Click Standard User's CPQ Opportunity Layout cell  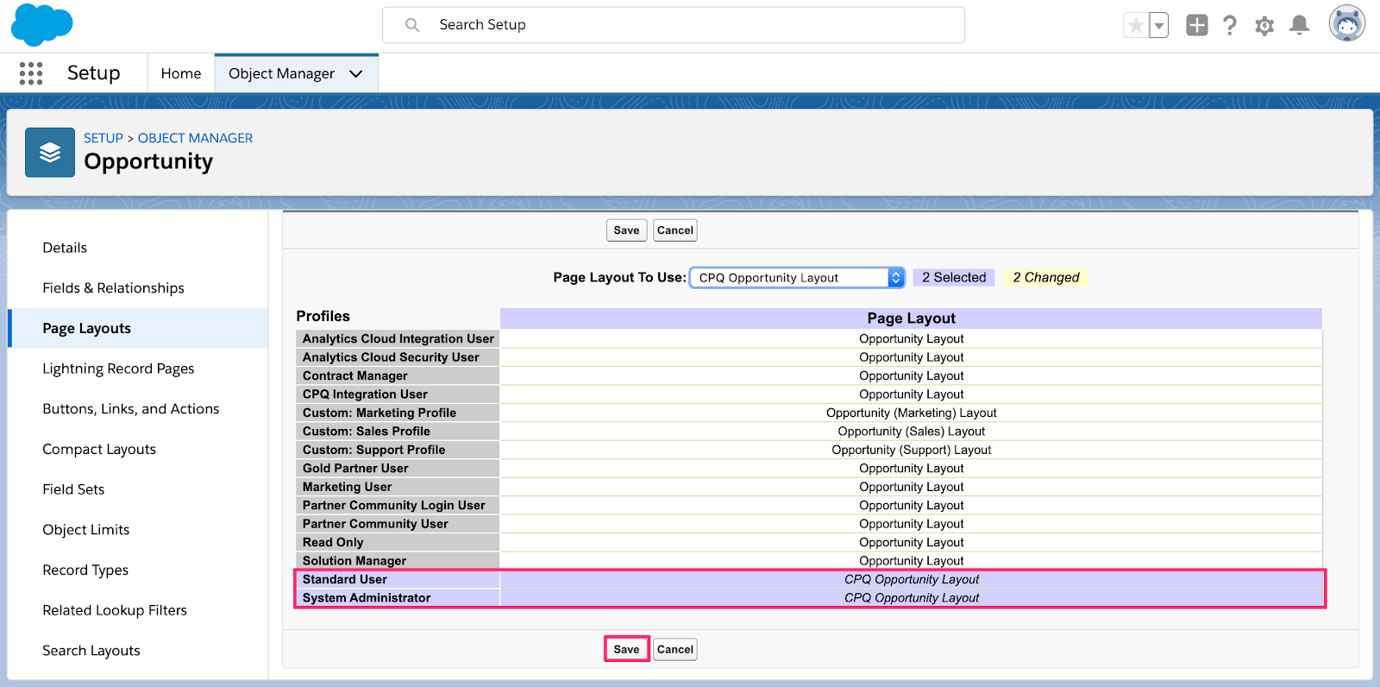pos(911,580)
